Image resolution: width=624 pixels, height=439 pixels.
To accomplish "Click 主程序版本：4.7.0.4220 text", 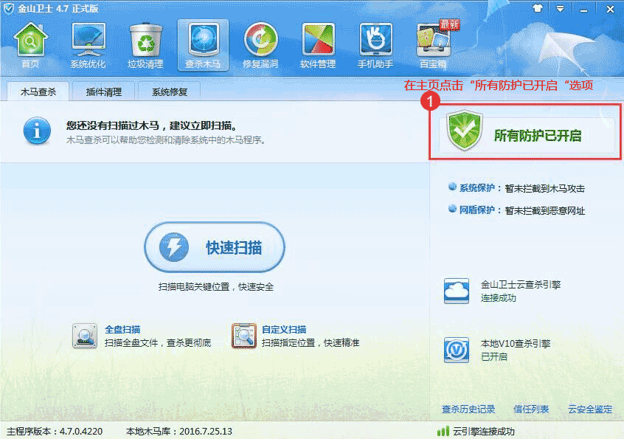I will coord(55,432).
